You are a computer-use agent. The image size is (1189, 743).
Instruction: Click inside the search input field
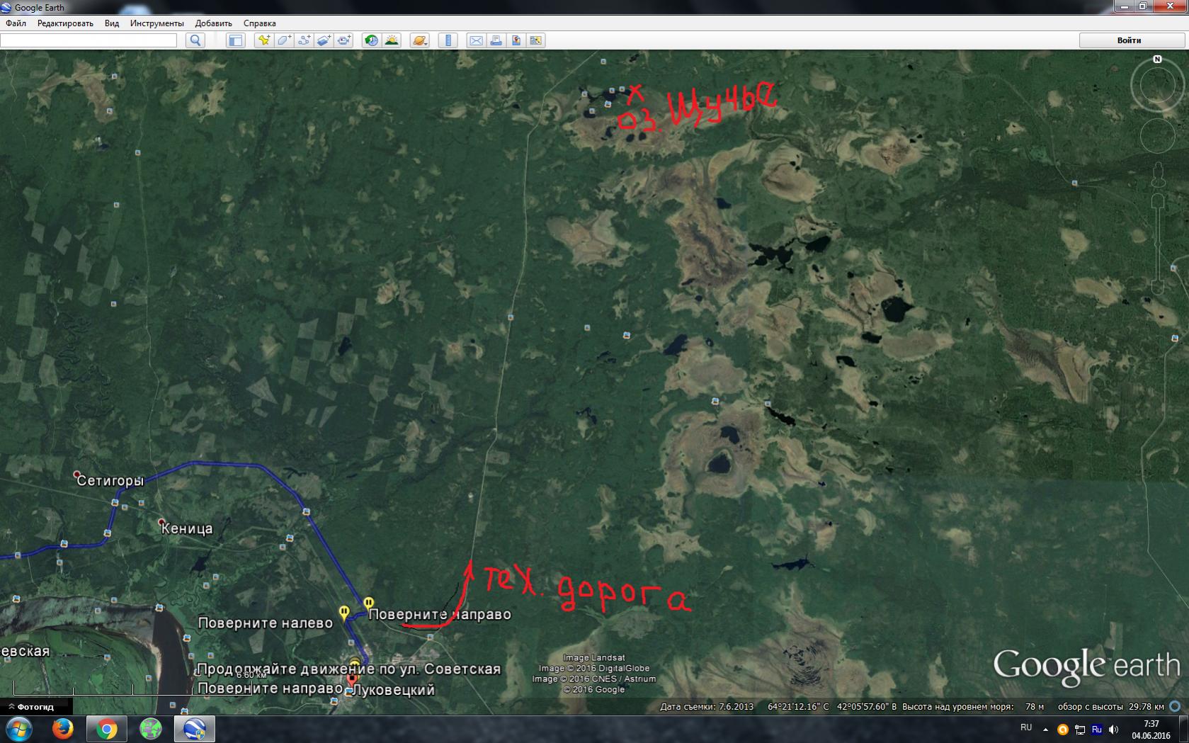[89, 40]
